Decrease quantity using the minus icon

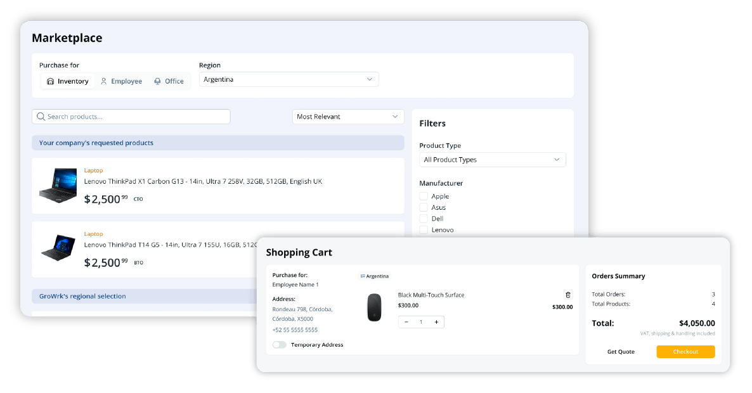[x=406, y=321]
